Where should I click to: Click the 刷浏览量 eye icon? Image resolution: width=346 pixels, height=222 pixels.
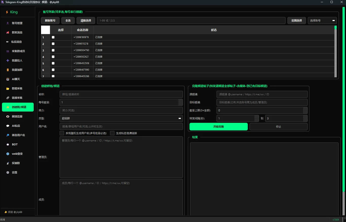[8, 116]
